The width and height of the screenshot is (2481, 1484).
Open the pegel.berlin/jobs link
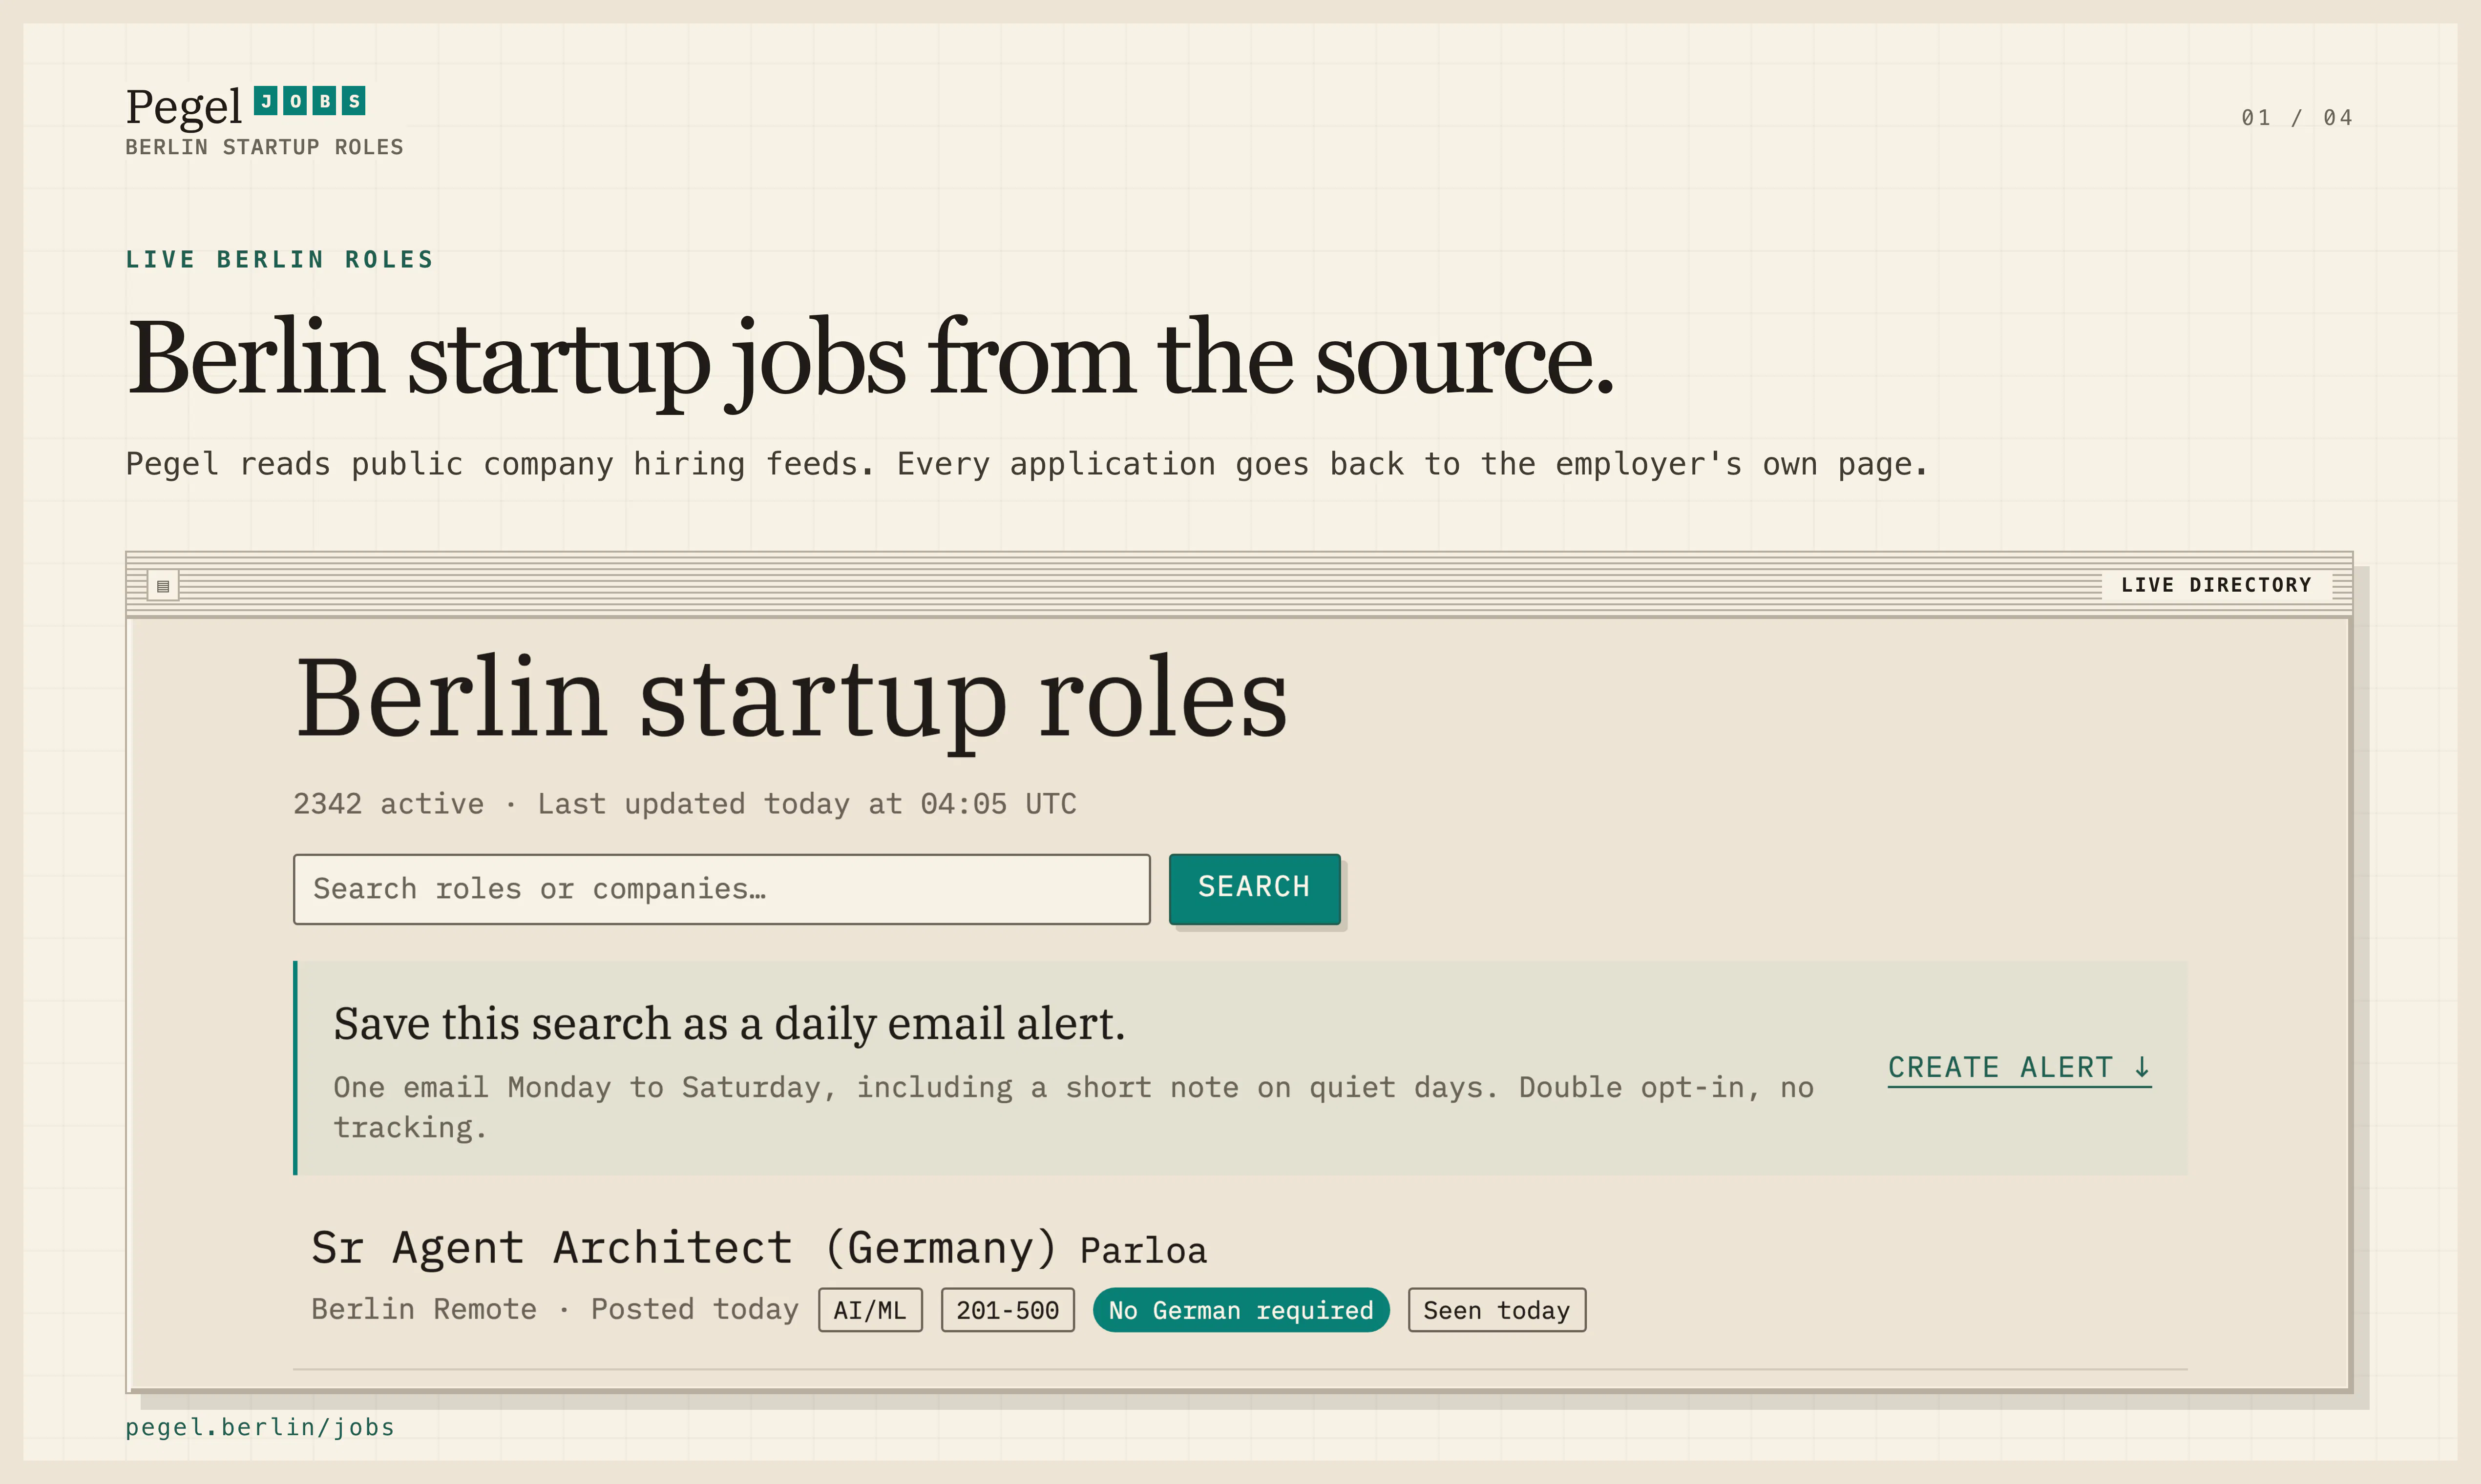click(x=260, y=1427)
